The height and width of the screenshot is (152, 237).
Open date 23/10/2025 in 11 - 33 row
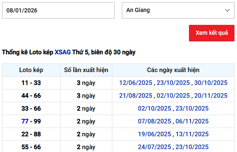173,83
